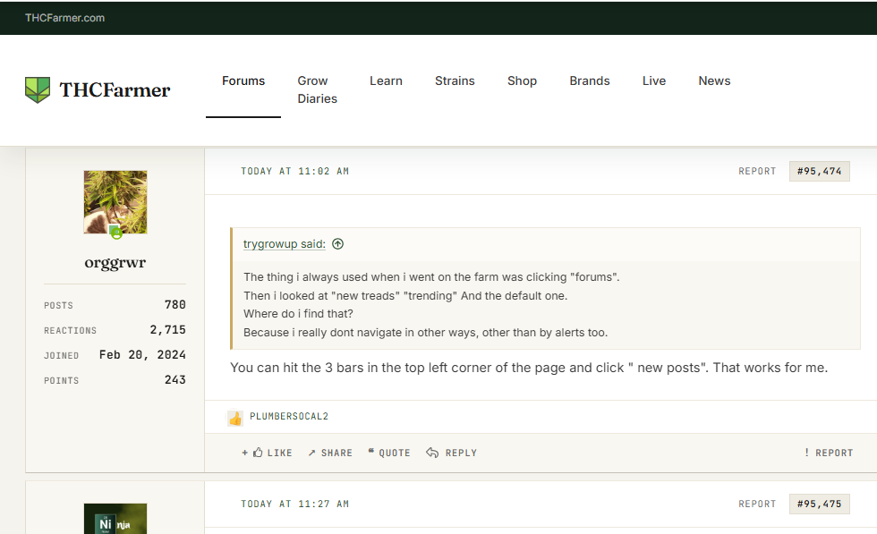This screenshot has width=877, height=534.
Task: Click the THCFarmer green shield logo icon
Action: (x=38, y=89)
